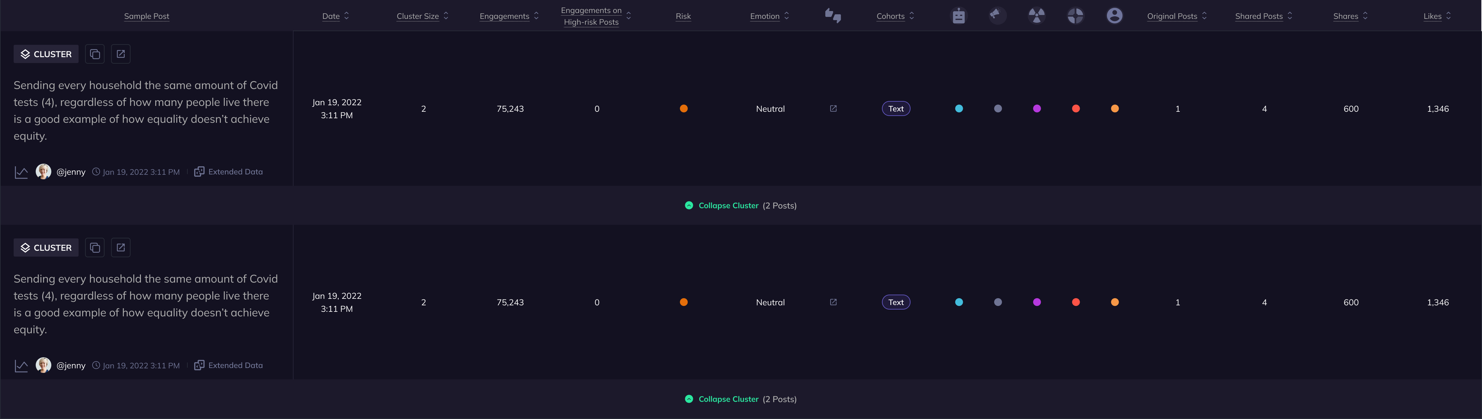Click the user profile icon column header
The image size is (1482, 419).
1114,16
